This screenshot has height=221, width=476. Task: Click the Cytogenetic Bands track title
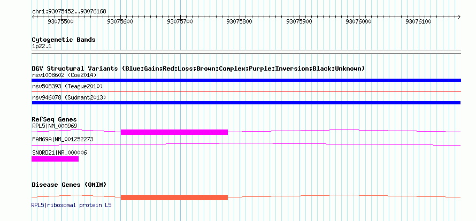64,40
